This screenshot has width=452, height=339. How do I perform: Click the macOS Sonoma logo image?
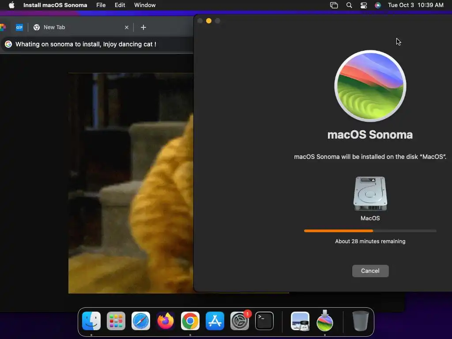[370, 86]
